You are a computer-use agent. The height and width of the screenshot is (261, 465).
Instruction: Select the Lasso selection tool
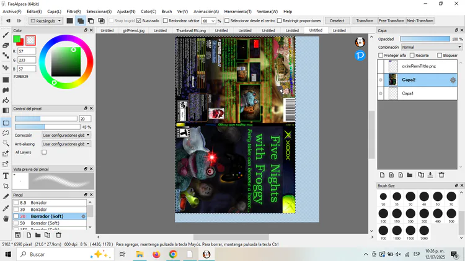pos(6,133)
